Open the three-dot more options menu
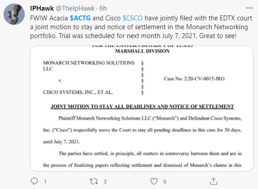 pyautogui.click(x=249, y=8)
